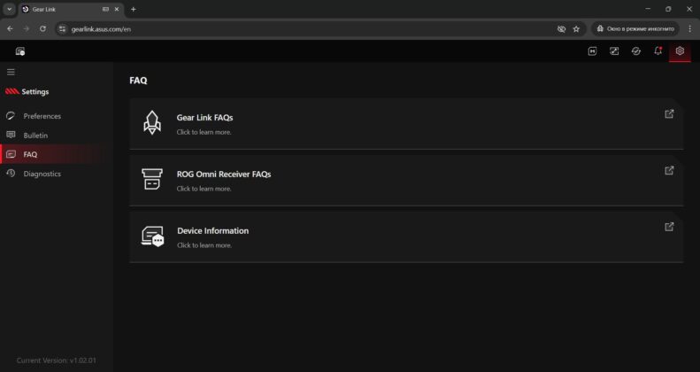Open a new browser tab with plus button
The width and height of the screenshot is (700, 372).
133,9
